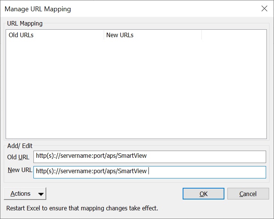Image resolution: width=274 pixels, height=219 pixels.
Task: Click the Manage URL Mapping title bar
Action: tap(113, 9)
